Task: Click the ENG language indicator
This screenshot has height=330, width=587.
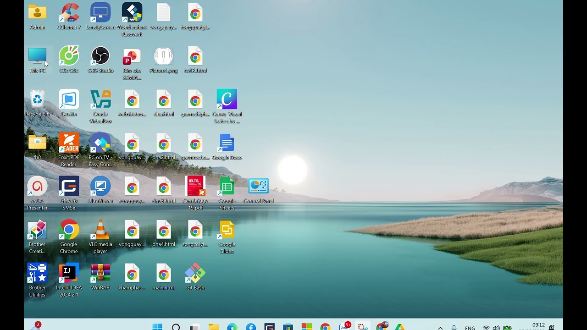Action: (470, 328)
